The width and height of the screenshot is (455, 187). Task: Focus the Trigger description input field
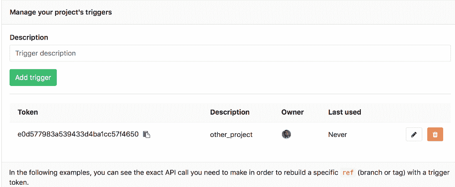230,53
